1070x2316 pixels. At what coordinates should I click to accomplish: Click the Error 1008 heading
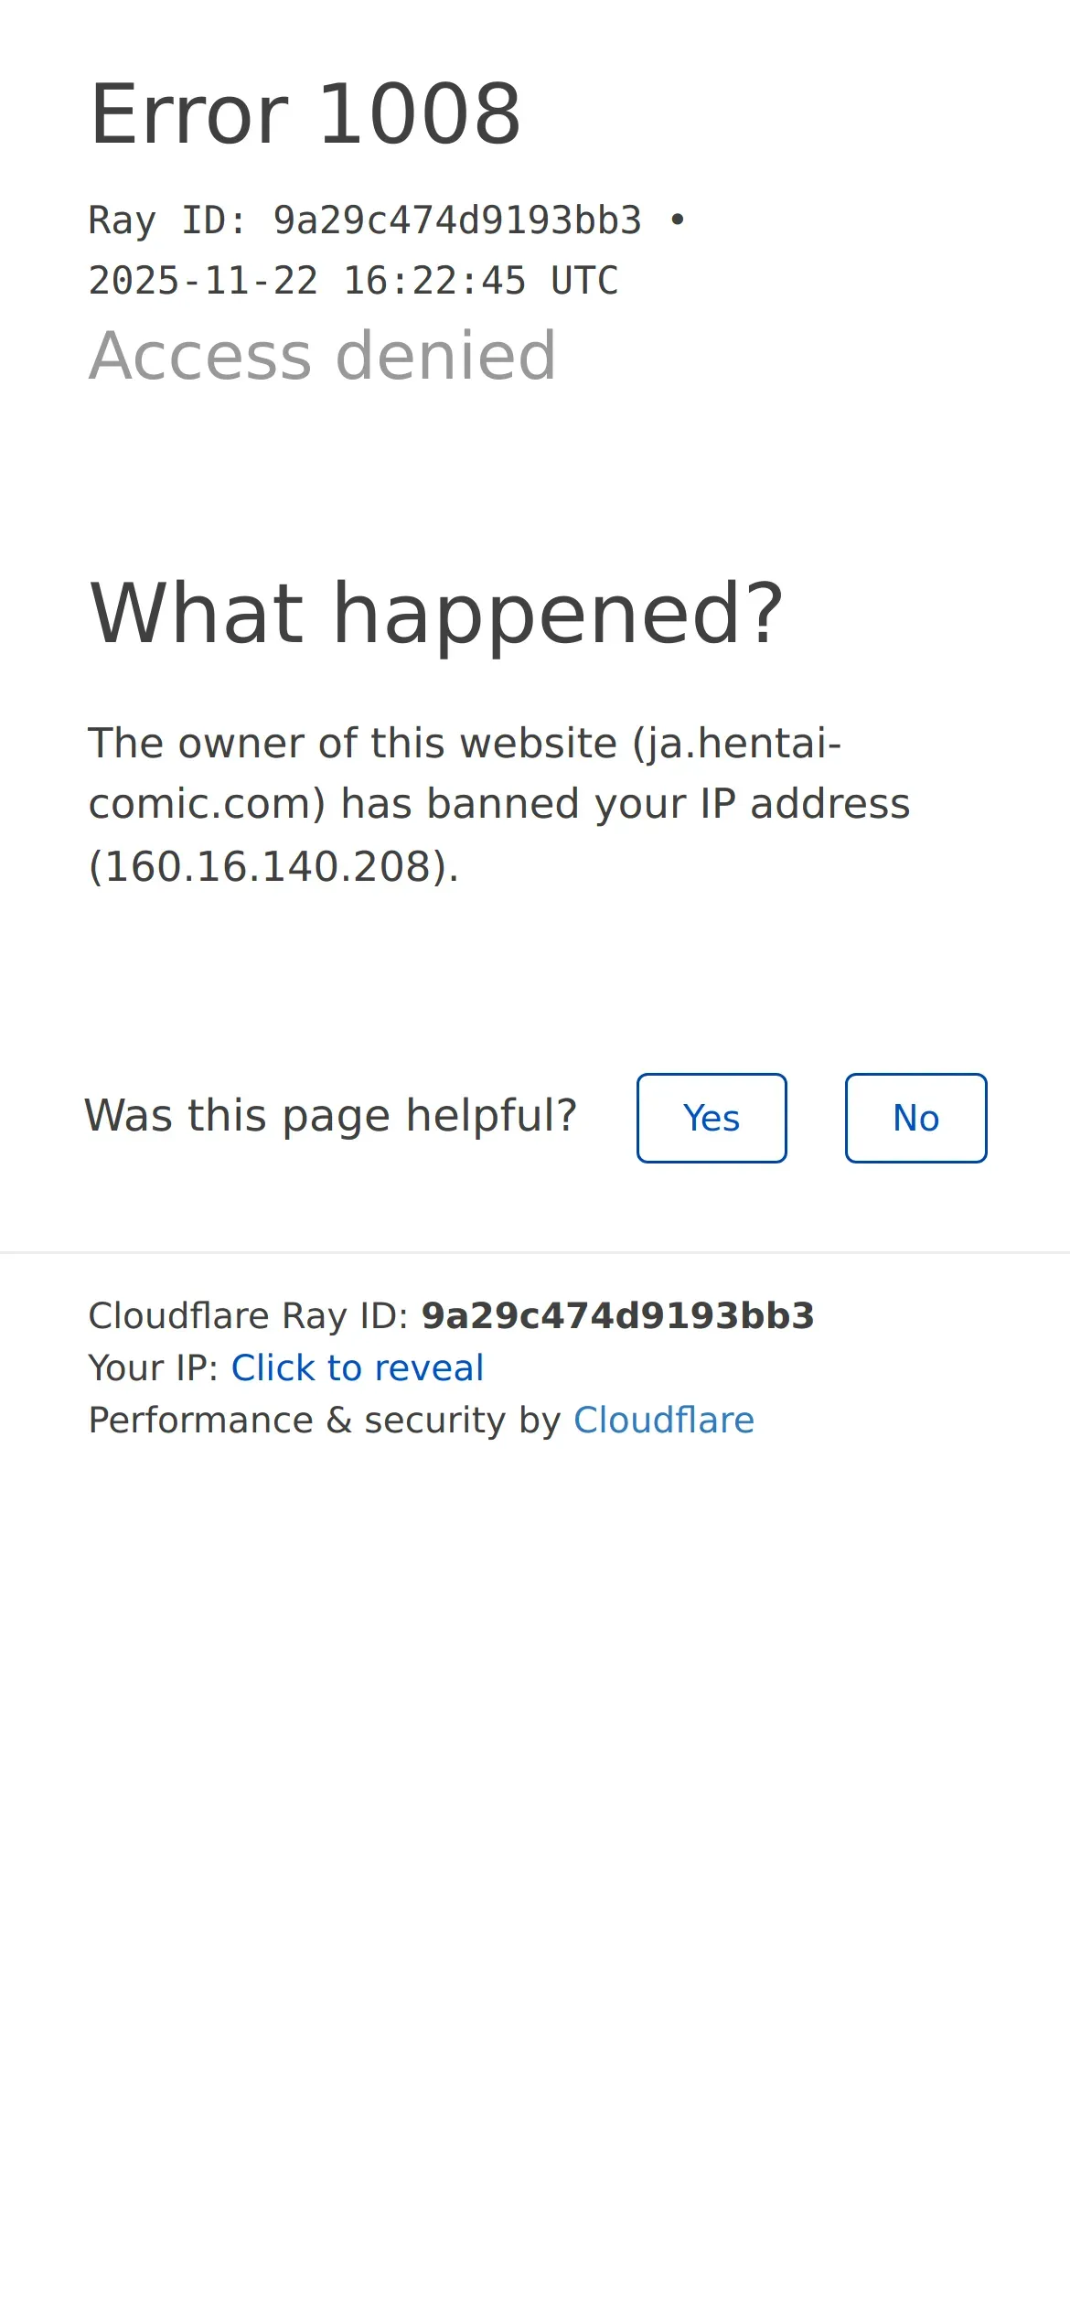305,114
